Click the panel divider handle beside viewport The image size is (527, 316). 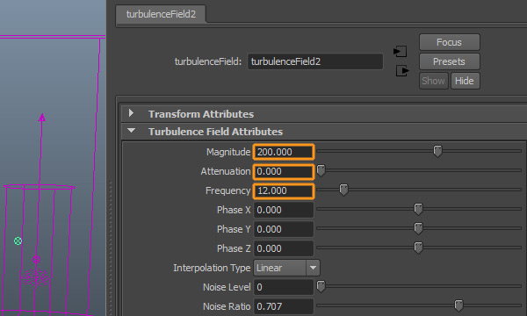coord(111,248)
